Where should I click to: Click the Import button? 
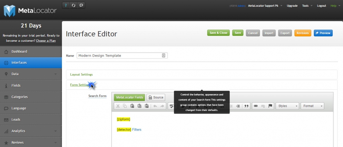(269, 33)
